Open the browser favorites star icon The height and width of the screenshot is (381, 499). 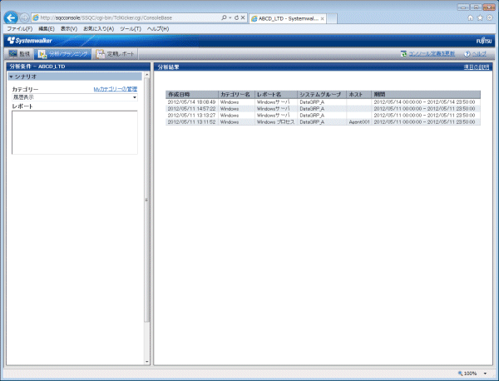pyautogui.click(x=480, y=17)
